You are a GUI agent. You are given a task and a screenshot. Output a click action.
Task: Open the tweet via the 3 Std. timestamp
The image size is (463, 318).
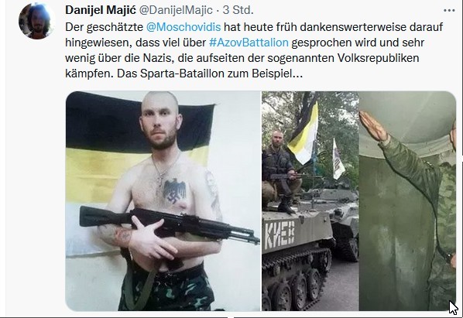coord(238,10)
